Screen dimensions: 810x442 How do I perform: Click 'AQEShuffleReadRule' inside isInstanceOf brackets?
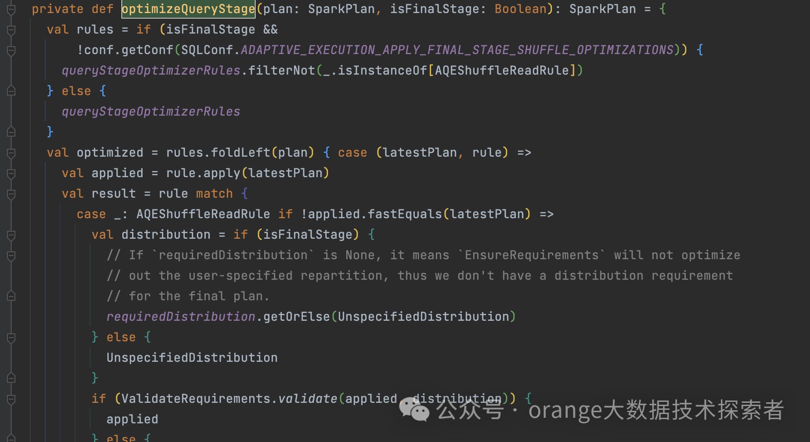(x=502, y=70)
